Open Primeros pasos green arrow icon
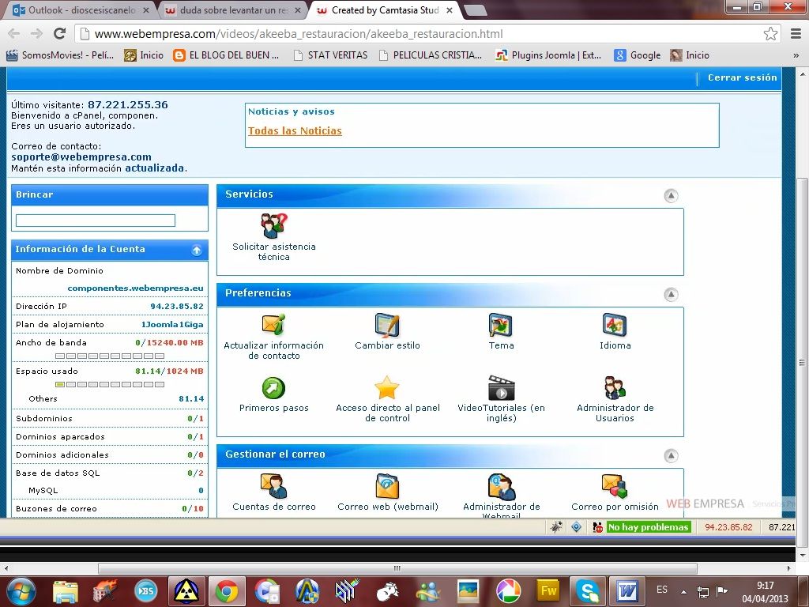 (x=273, y=388)
